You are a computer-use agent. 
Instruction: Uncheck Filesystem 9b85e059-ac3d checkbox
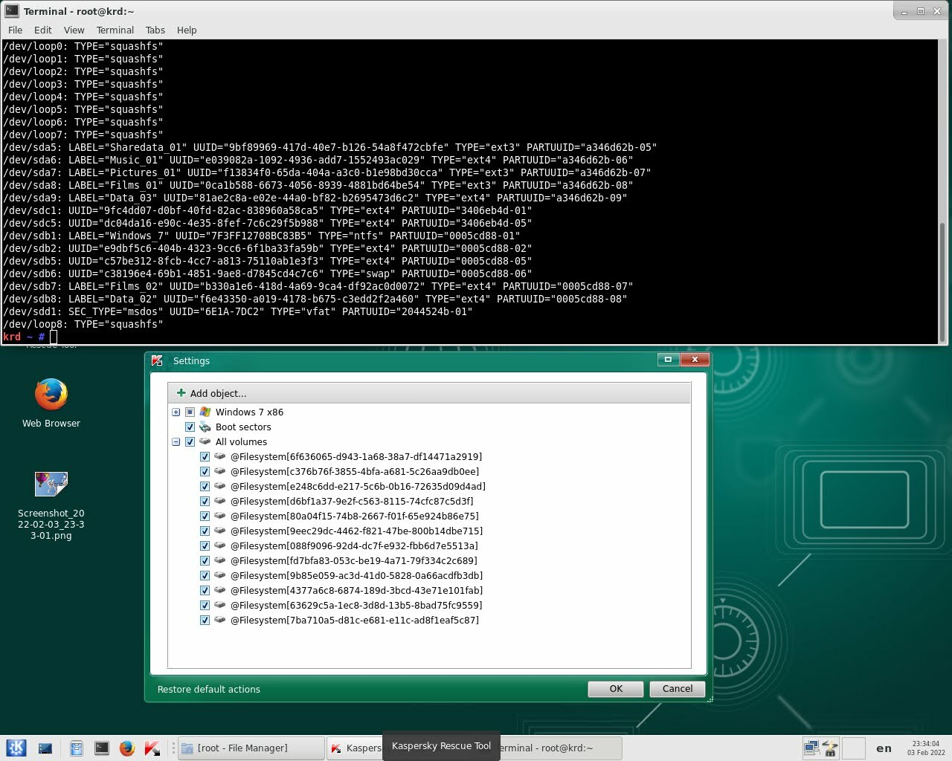(205, 575)
